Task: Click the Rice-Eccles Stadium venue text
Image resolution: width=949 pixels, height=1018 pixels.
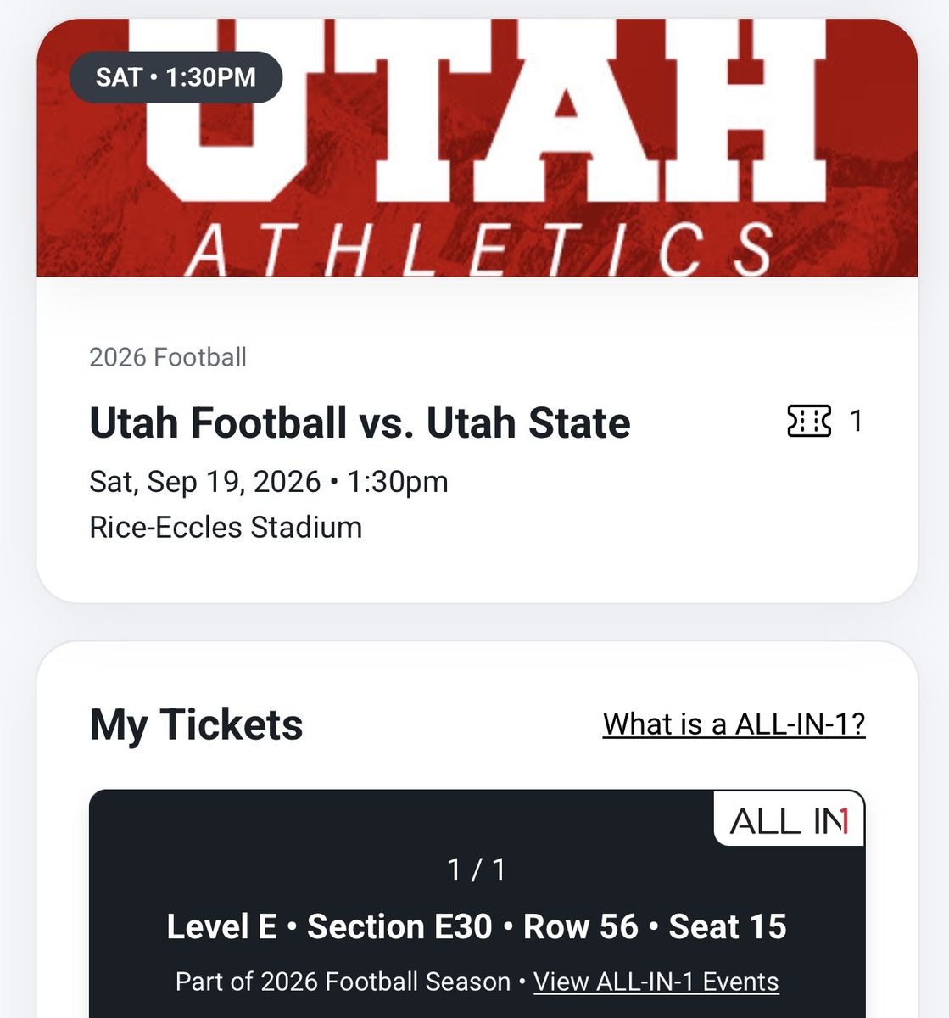Action: coord(226,528)
